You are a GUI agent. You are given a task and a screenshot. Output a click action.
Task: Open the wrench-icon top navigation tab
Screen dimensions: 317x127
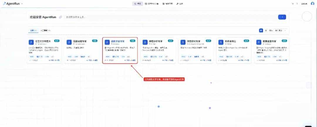(x=180, y=4)
